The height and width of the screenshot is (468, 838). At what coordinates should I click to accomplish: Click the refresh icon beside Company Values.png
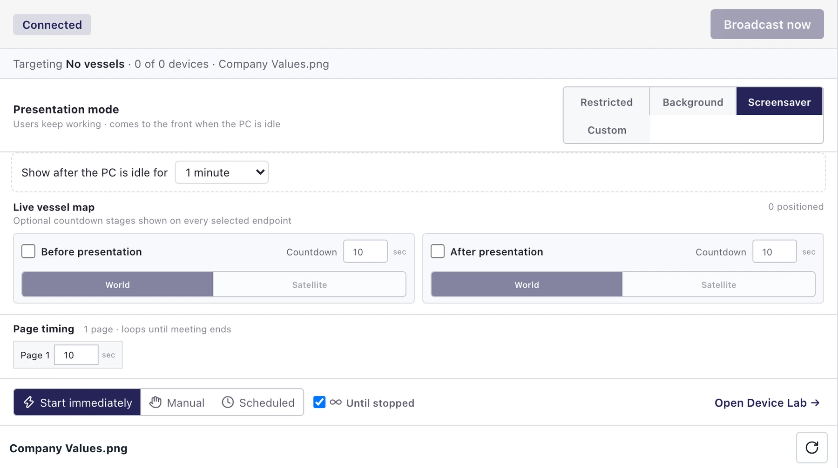coord(812,448)
